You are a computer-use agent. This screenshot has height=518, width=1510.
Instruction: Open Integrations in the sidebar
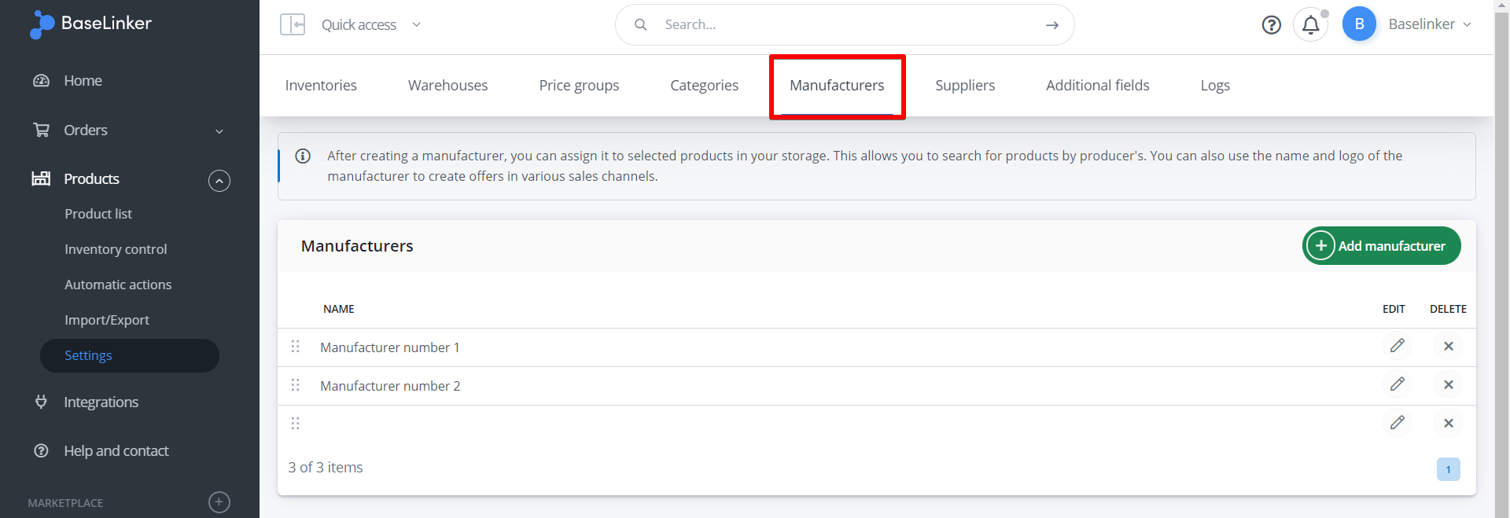click(x=101, y=402)
